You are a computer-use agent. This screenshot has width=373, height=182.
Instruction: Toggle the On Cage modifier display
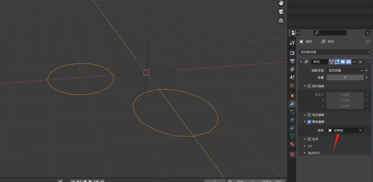pyautogui.click(x=331, y=62)
